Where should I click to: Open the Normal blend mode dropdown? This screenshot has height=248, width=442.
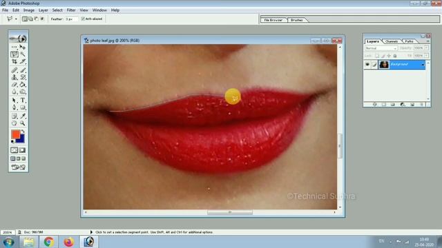click(x=381, y=48)
